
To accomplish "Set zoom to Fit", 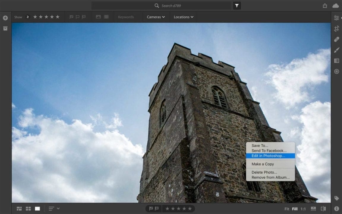I will (286, 209).
